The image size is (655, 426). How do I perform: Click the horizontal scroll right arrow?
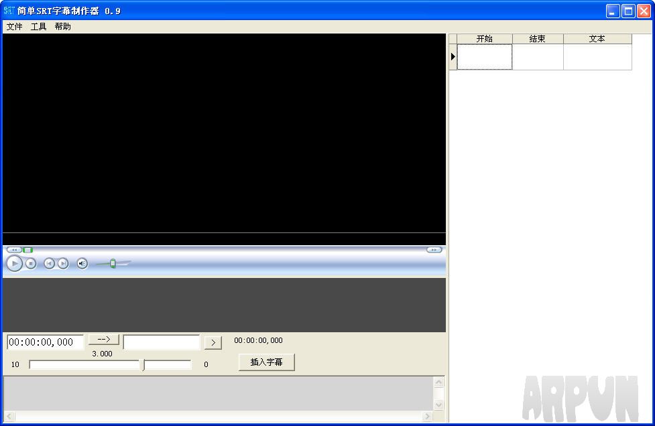pyautogui.click(x=427, y=416)
